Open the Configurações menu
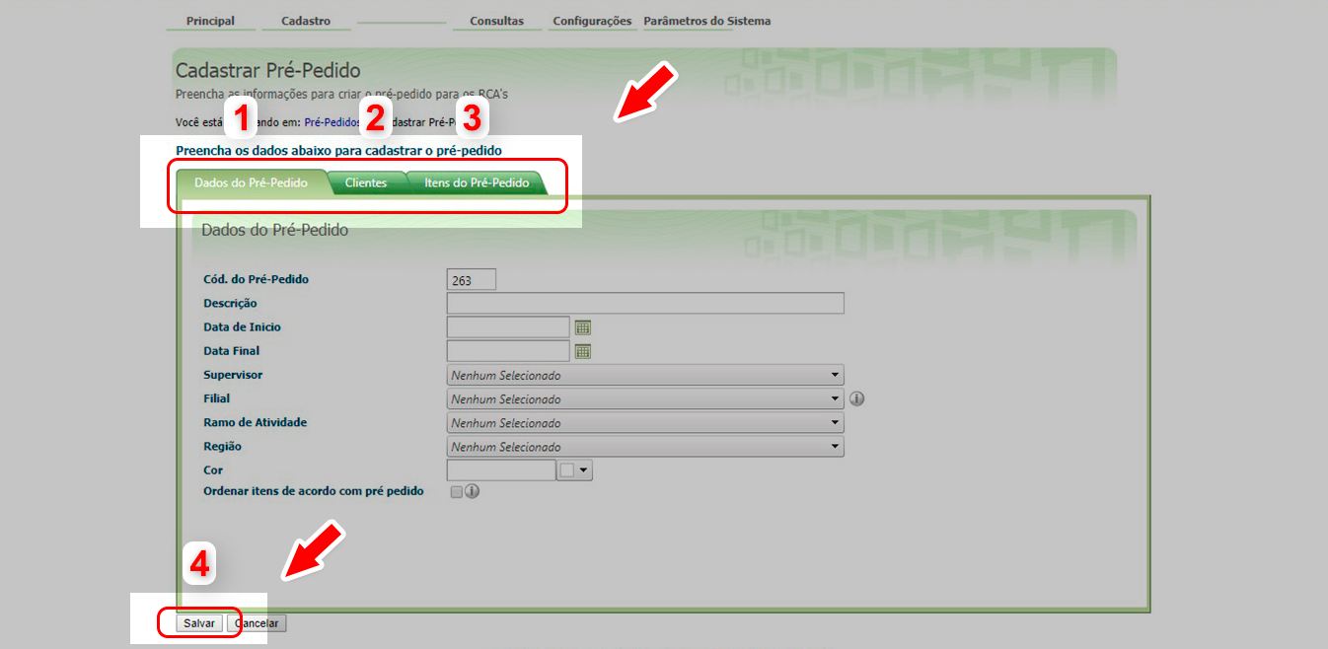Viewport: 1328px width, 649px height. click(x=592, y=21)
